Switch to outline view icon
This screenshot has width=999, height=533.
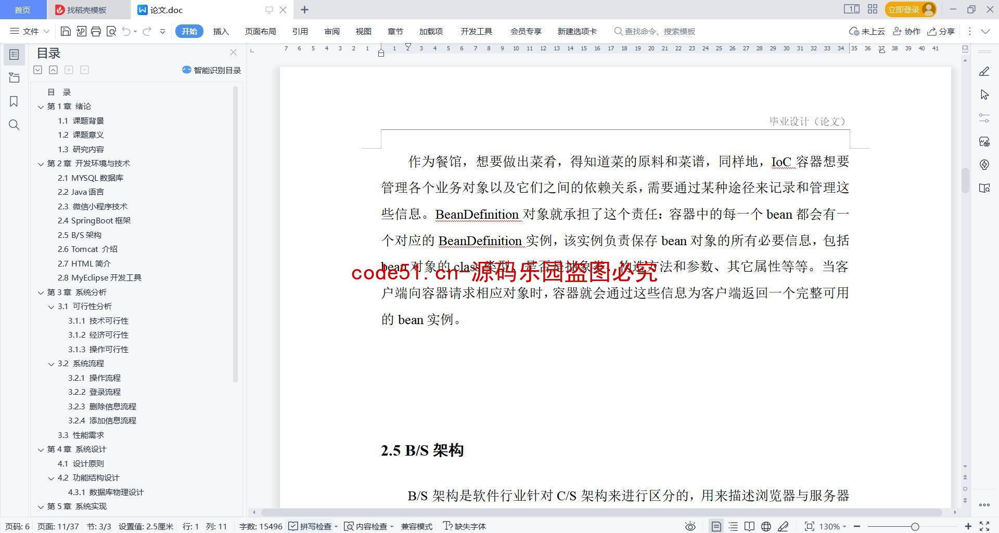click(733, 526)
